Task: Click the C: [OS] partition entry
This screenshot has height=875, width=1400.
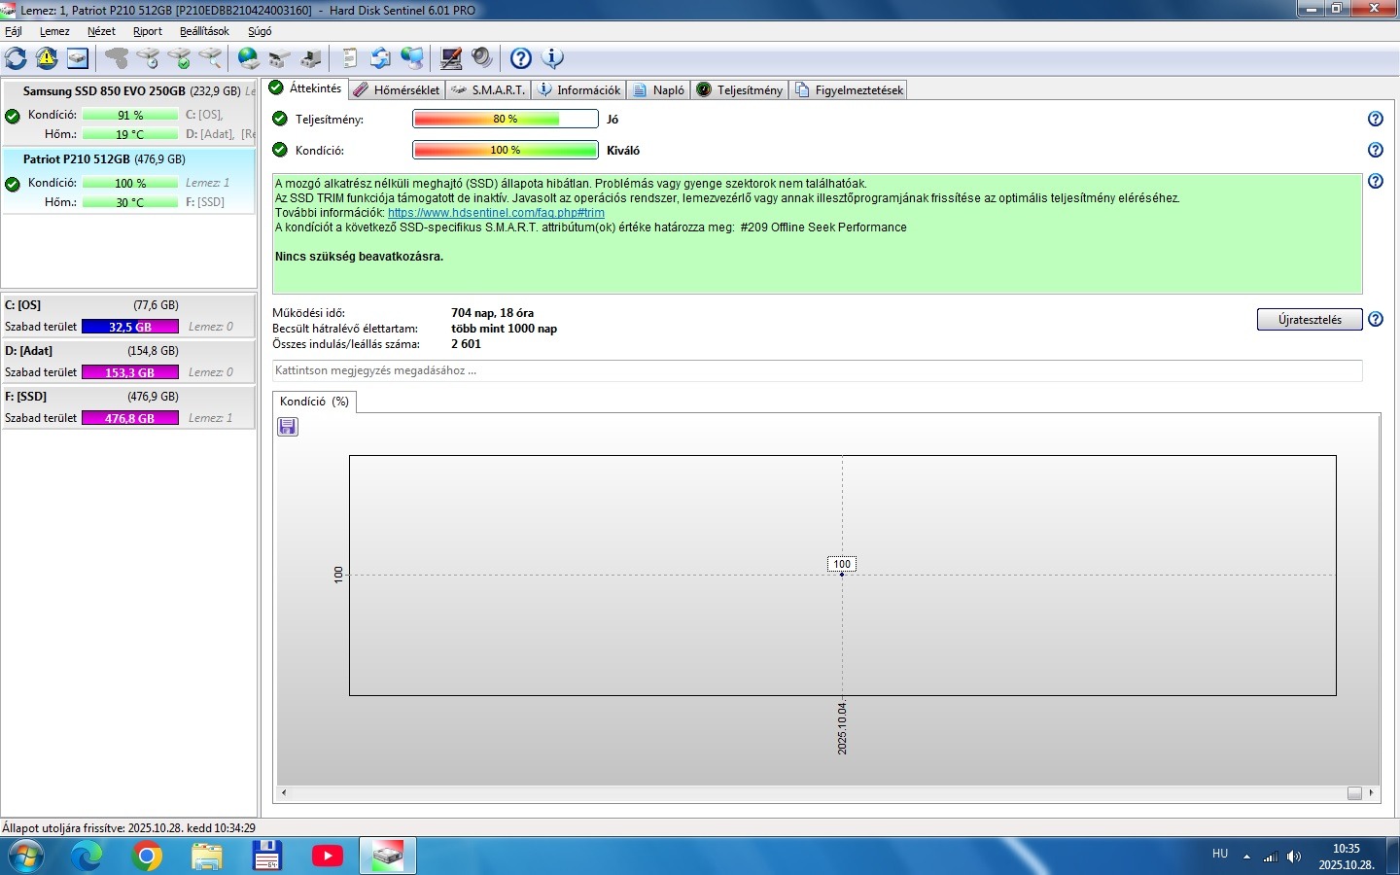Action: (128, 316)
